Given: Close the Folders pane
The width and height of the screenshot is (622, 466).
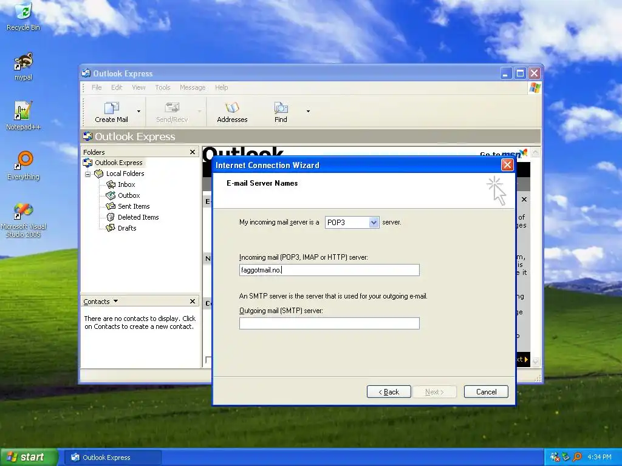Looking at the screenshot, I should point(193,152).
